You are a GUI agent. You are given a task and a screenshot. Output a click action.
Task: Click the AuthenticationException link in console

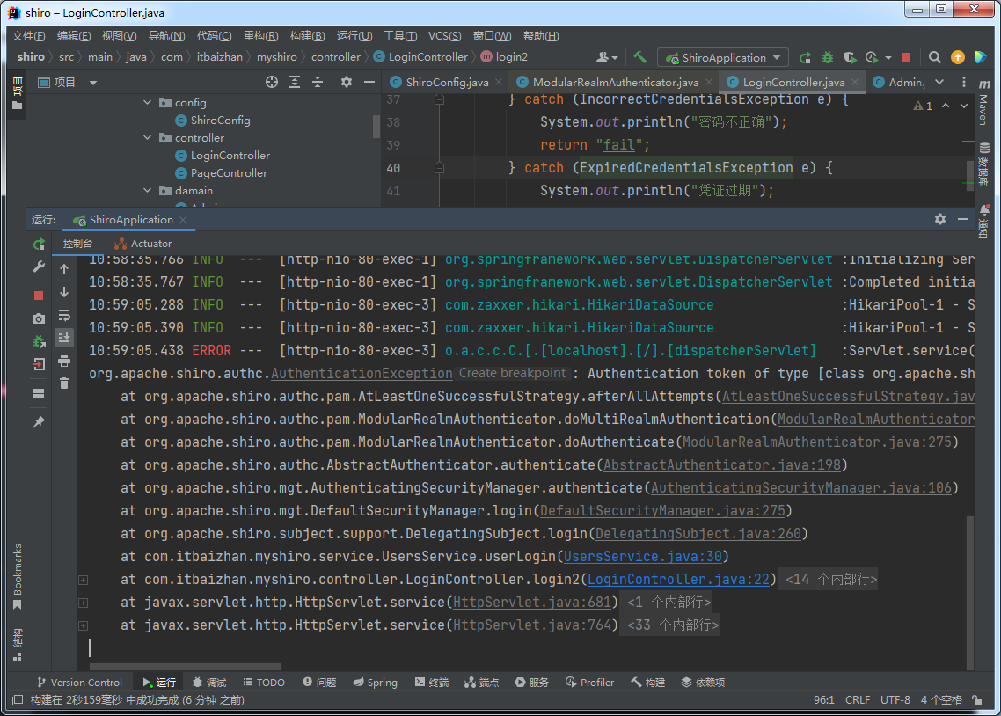[362, 373]
